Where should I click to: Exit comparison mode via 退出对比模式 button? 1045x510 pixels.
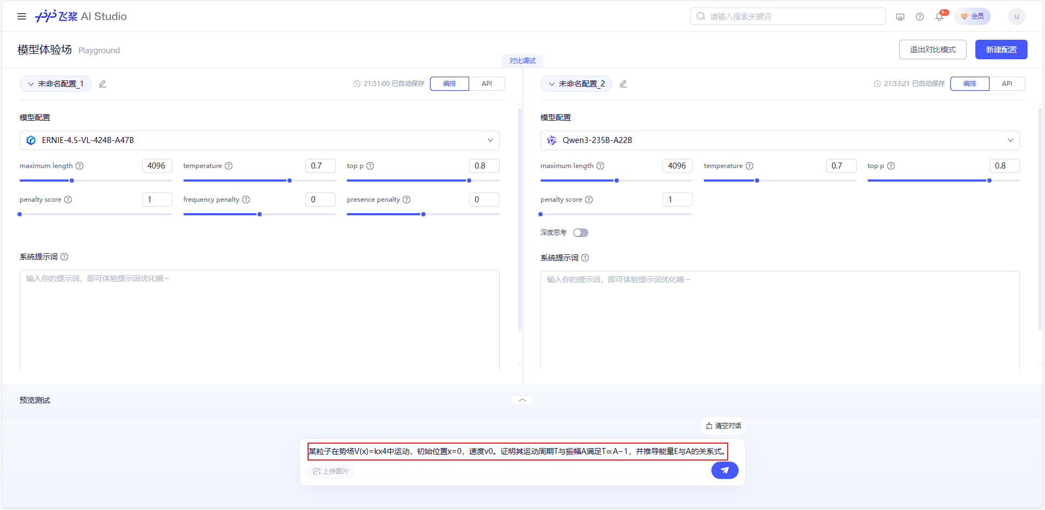point(932,49)
